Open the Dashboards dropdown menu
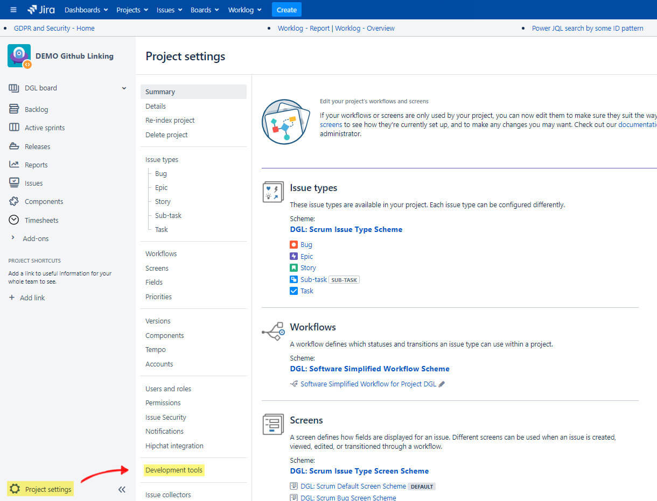The image size is (657, 501). point(86,10)
